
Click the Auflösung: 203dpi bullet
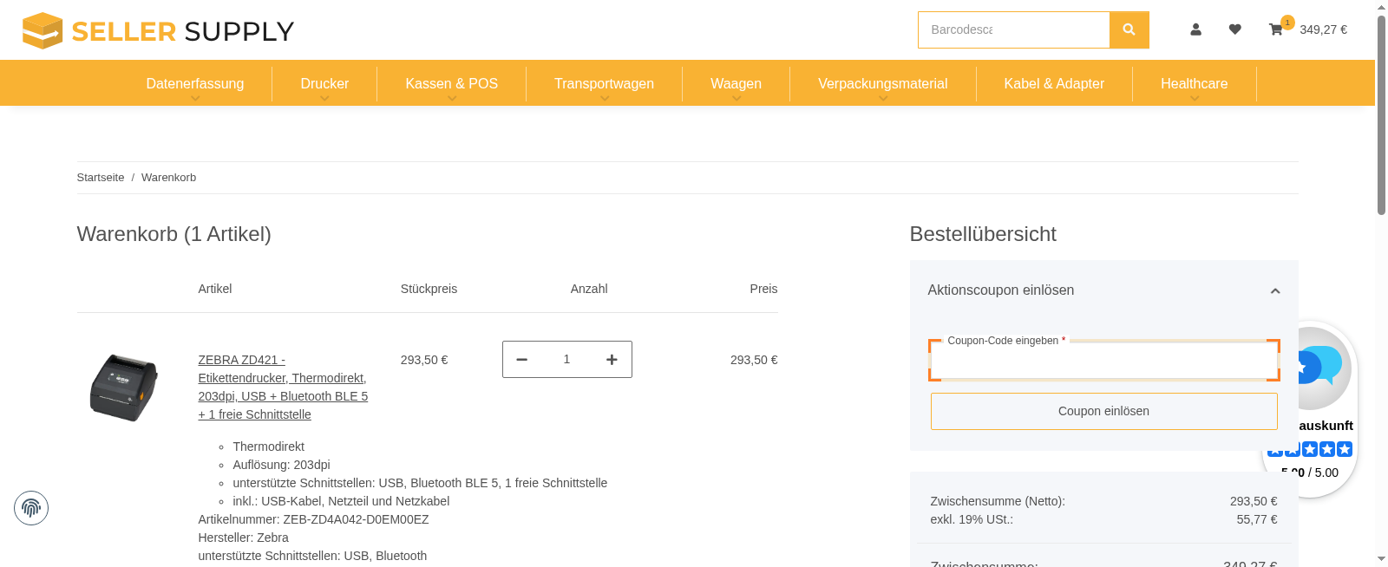pyautogui.click(x=281, y=465)
